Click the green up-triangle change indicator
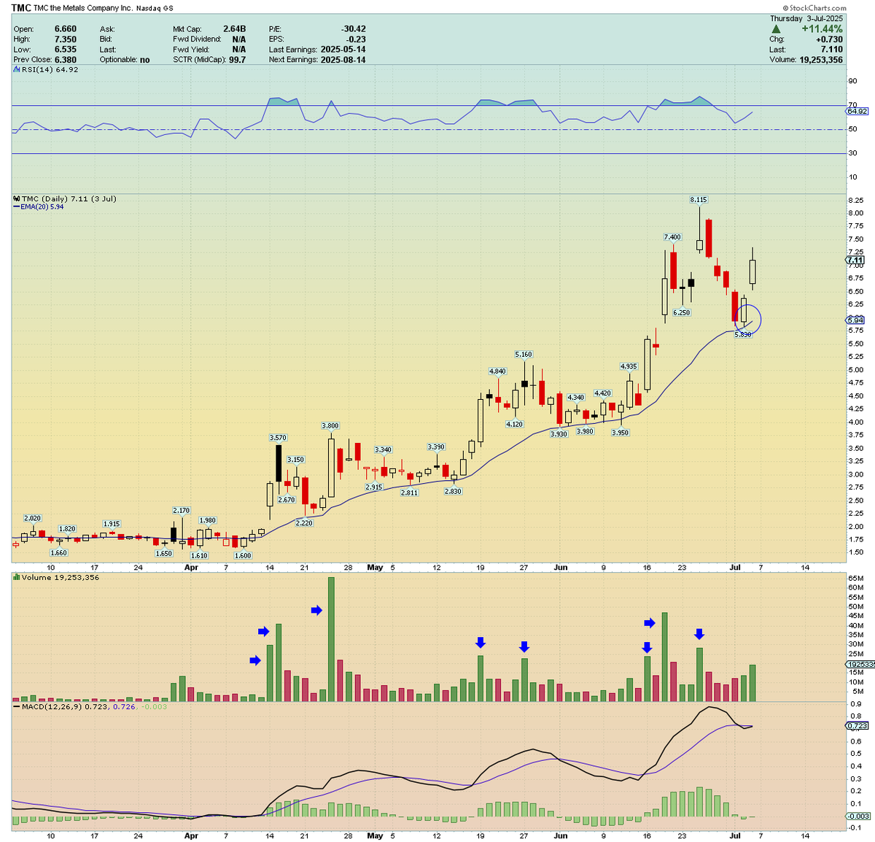The width and height of the screenshot is (875, 842). pyautogui.click(x=776, y=29)
